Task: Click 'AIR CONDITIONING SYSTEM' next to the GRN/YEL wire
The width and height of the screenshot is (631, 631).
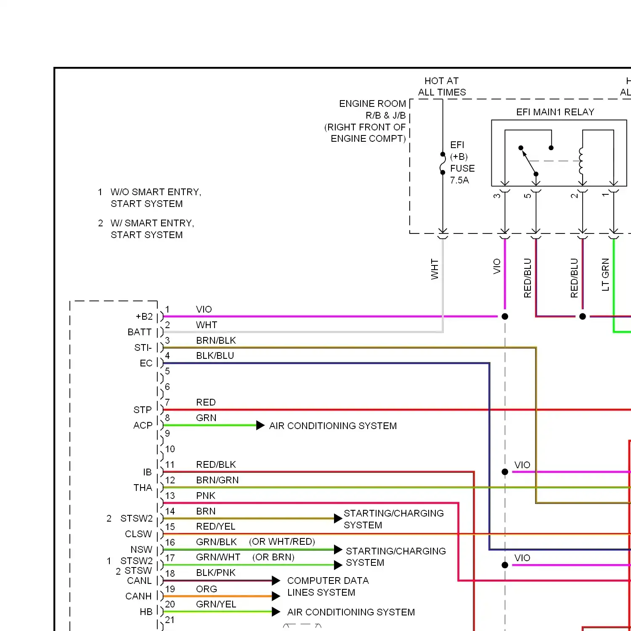Action: (x=351, y=612)
